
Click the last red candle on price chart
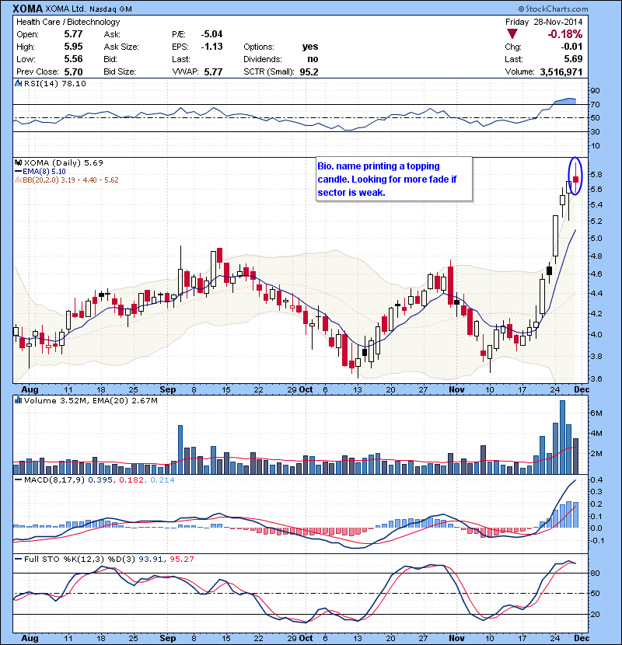click(x=575, y=179)
